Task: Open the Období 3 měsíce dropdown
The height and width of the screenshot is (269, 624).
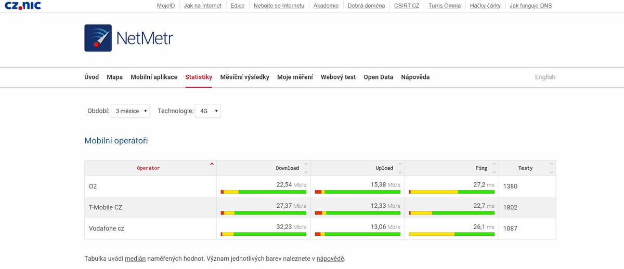Action: click(x=131, y=111)
